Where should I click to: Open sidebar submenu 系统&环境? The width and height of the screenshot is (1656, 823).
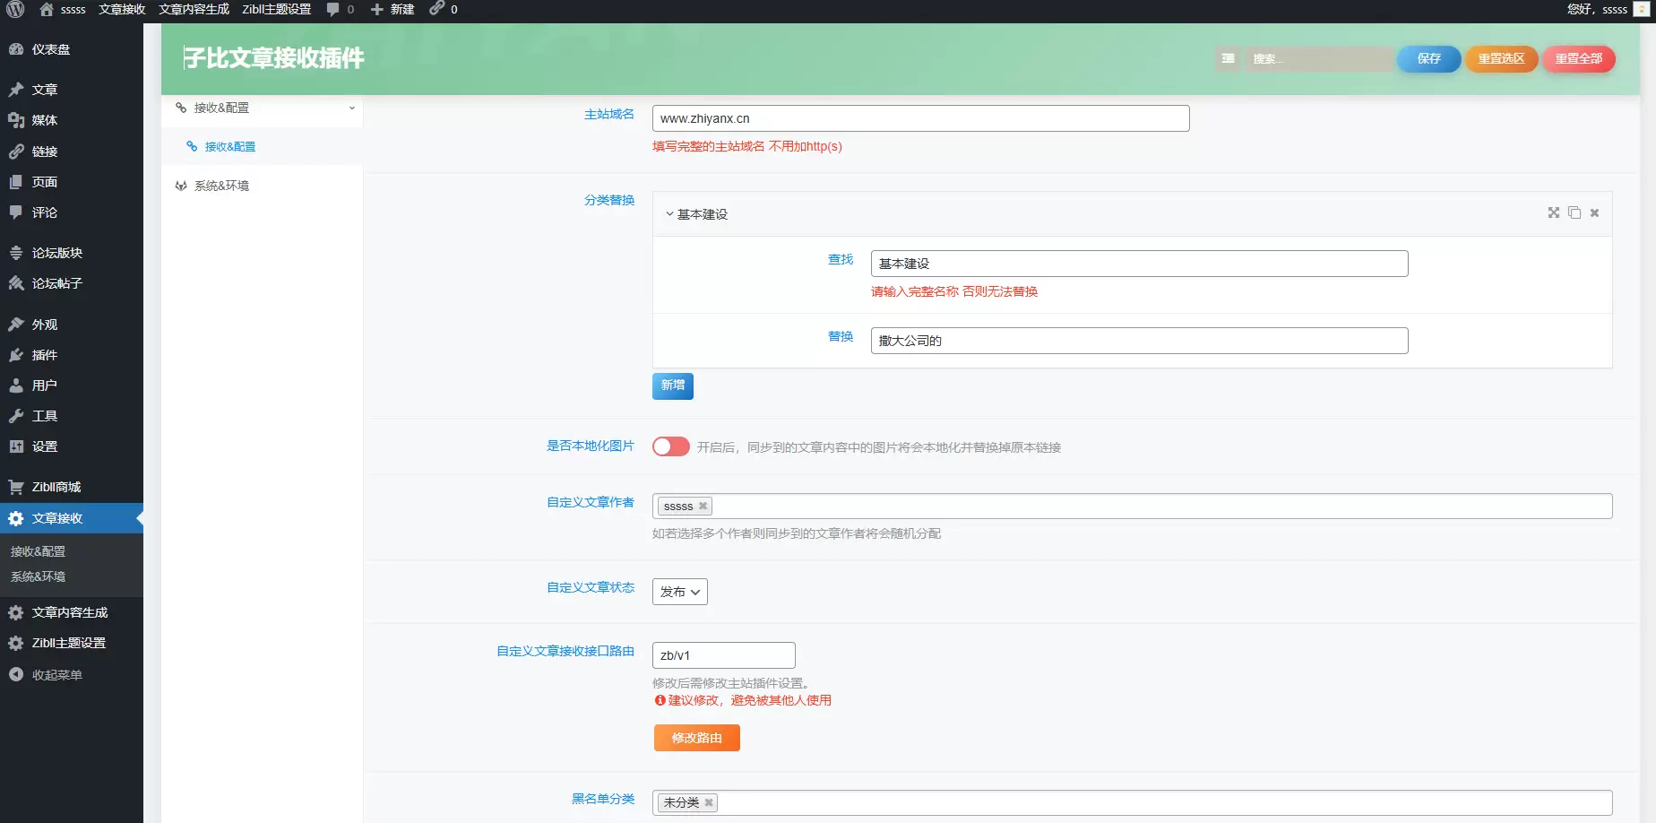72,576
